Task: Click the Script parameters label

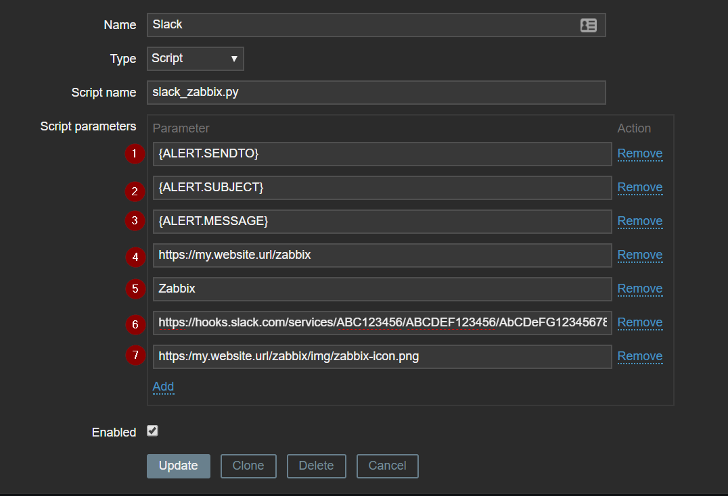Action: point(88,126)
